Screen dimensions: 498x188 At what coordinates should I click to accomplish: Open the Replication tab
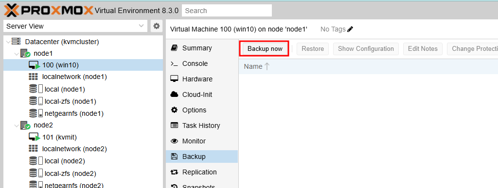tap(202, 172)
